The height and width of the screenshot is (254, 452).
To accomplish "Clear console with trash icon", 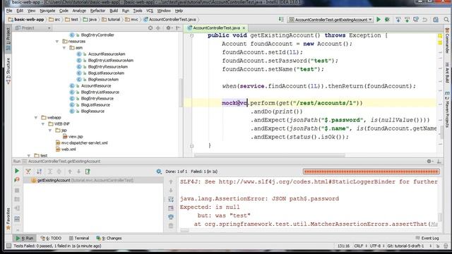I will [x=171, y=226].
